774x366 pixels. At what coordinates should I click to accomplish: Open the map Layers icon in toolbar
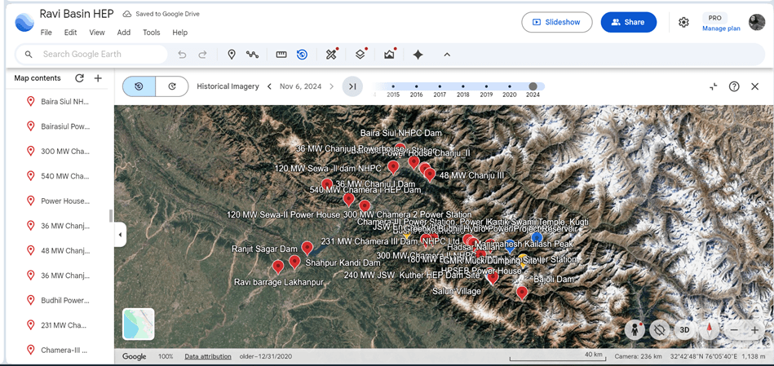click(360, 55)
